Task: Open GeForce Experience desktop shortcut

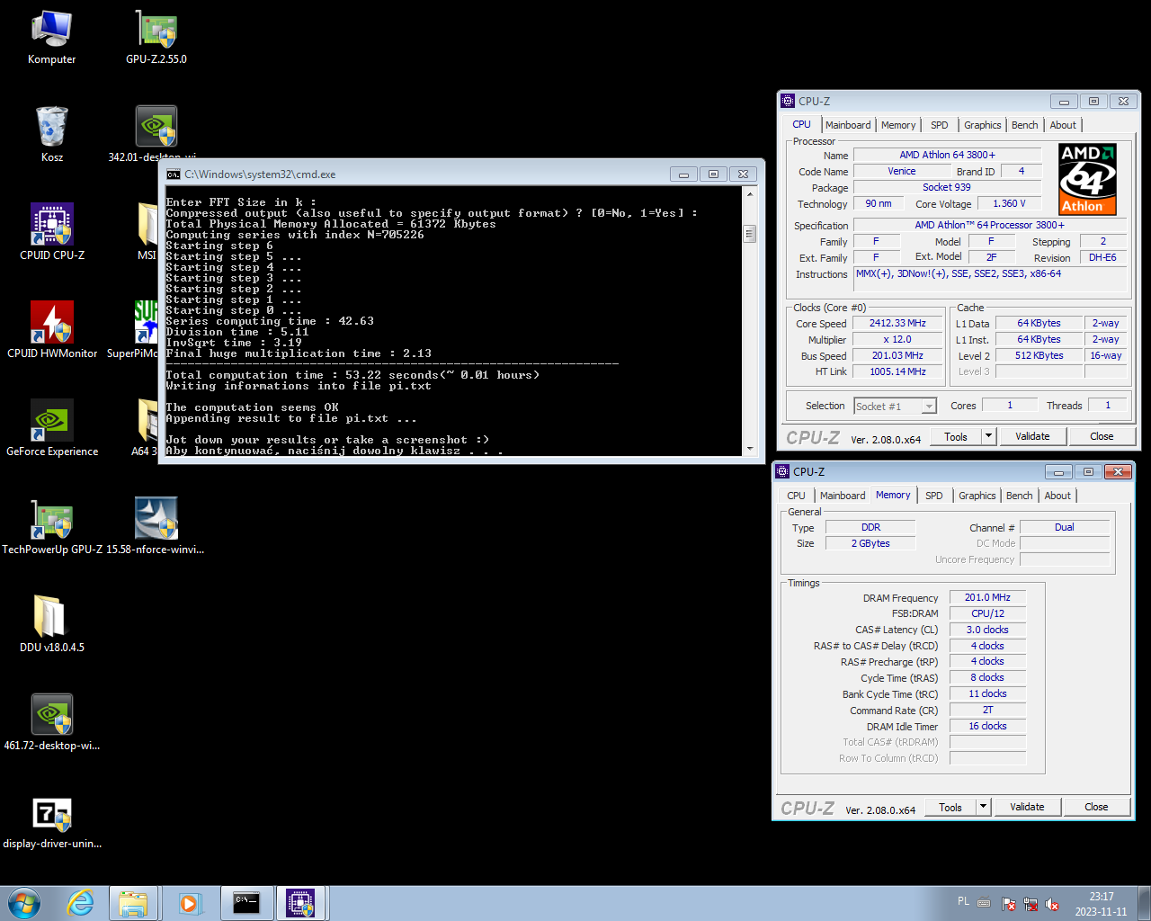Action: [x=51, y=429]
